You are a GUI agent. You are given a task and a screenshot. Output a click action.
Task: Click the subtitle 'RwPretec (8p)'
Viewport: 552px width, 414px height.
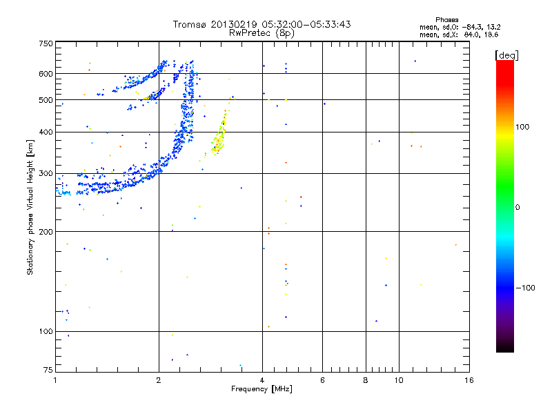[262, 33]
